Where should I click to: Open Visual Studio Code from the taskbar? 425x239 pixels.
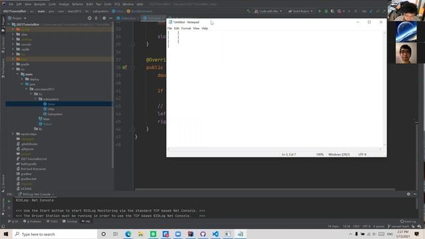(215, 234)
